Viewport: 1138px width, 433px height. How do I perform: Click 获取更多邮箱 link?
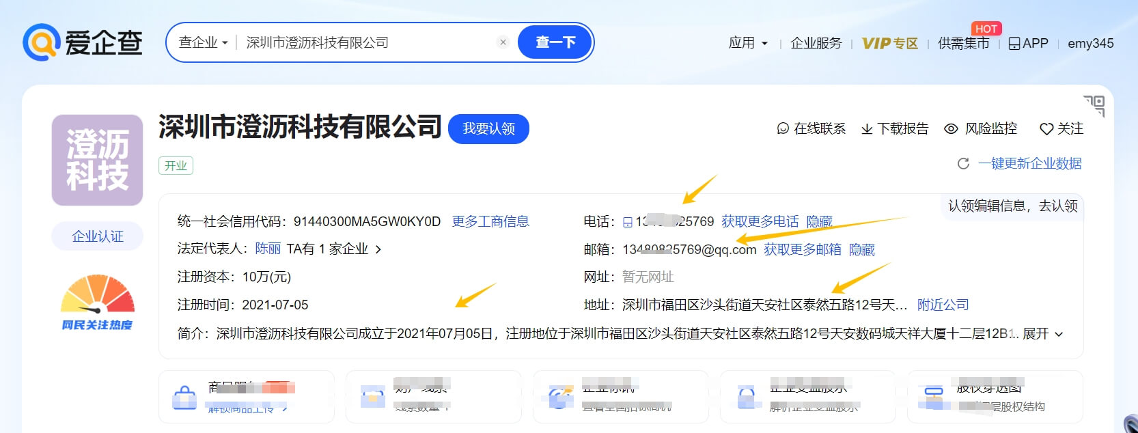coord(803,249)
